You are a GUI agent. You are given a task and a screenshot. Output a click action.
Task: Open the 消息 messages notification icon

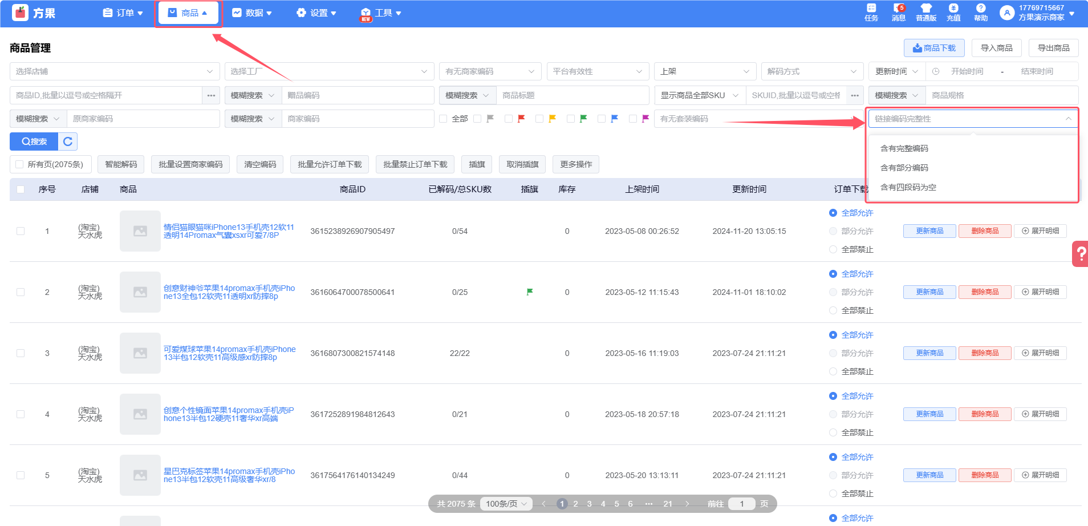[898, 12]
